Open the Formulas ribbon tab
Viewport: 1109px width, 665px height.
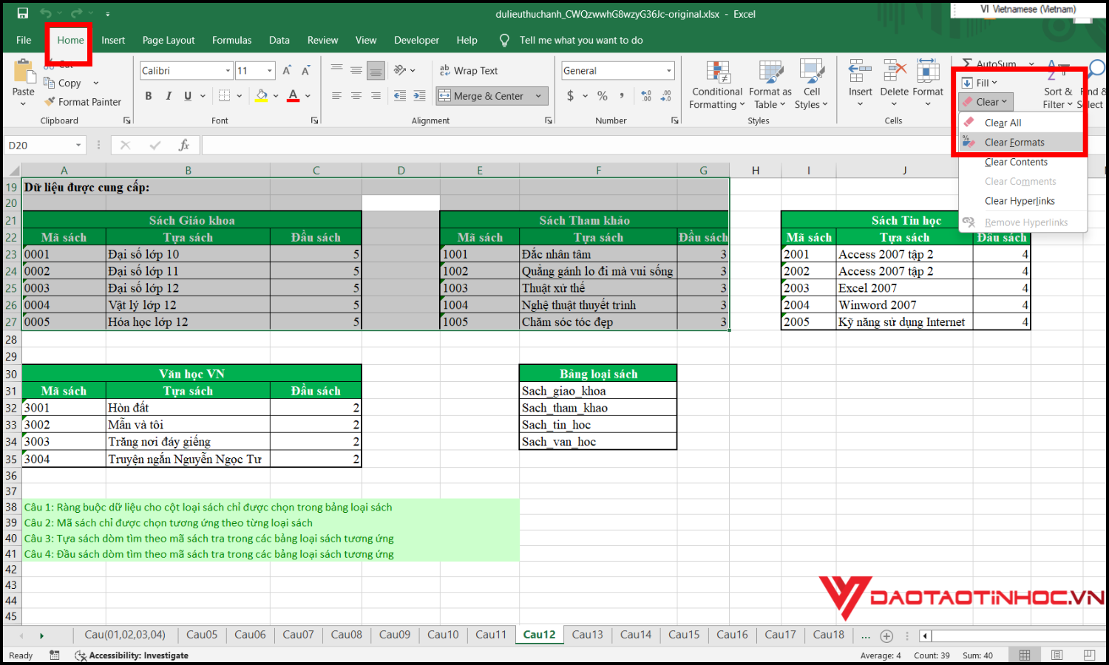pyautogui.click(x=231, y=40)
